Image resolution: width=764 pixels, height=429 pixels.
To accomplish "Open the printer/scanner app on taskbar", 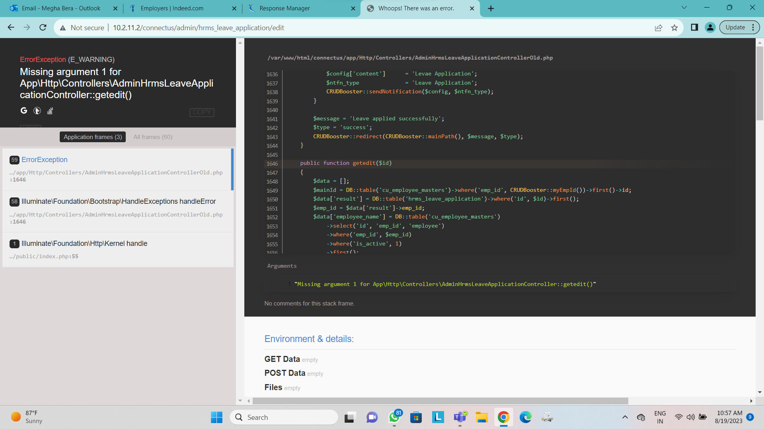I will coord(548,417).
